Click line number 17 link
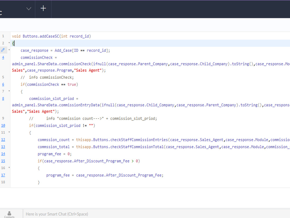290x218 pixels. tap(3, 175)
